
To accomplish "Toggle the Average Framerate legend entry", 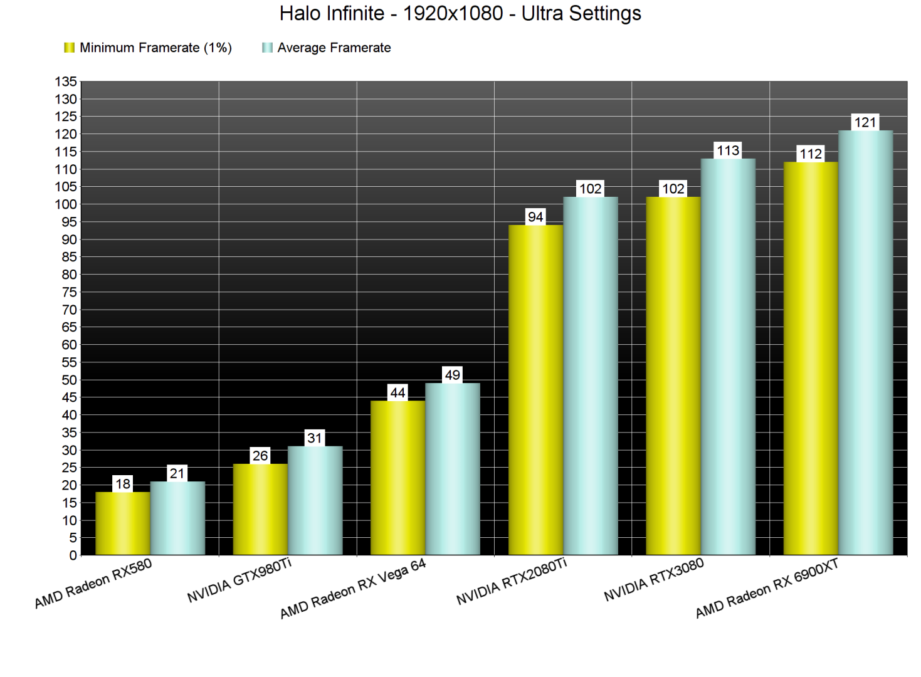I will tap(334, 46).
